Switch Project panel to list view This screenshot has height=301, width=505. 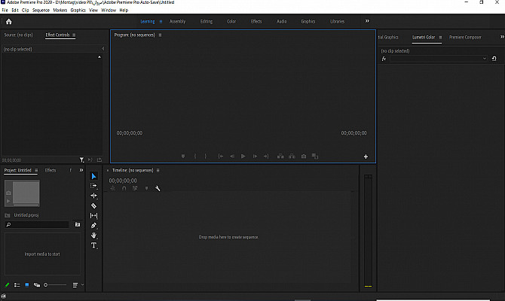[17, 285]
